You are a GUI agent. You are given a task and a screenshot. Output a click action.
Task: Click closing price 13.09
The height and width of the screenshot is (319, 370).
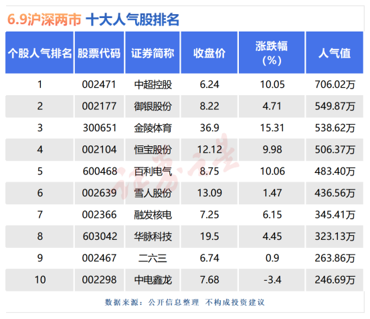coord(209,193)
